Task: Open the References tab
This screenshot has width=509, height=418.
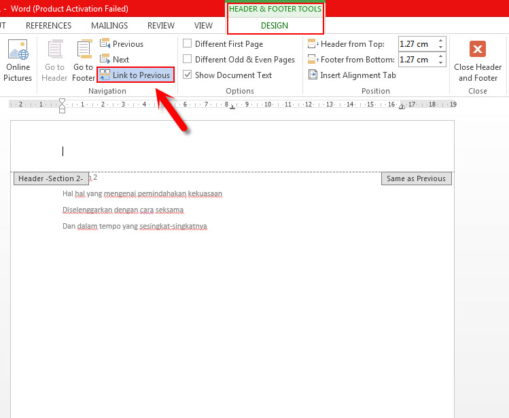Action: click(49, 26)
